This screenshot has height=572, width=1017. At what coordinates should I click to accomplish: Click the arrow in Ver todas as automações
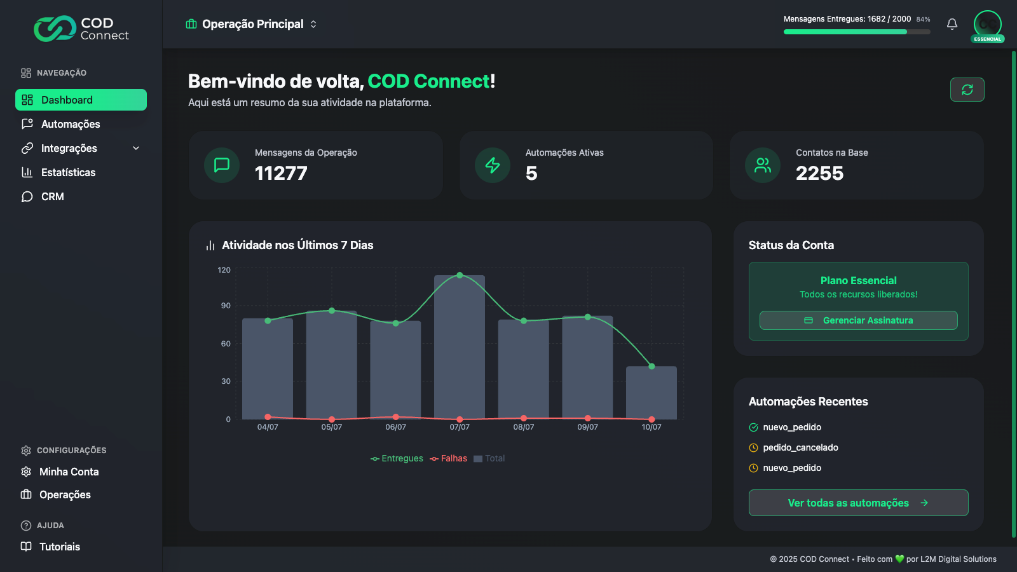[x=924, y=503]
